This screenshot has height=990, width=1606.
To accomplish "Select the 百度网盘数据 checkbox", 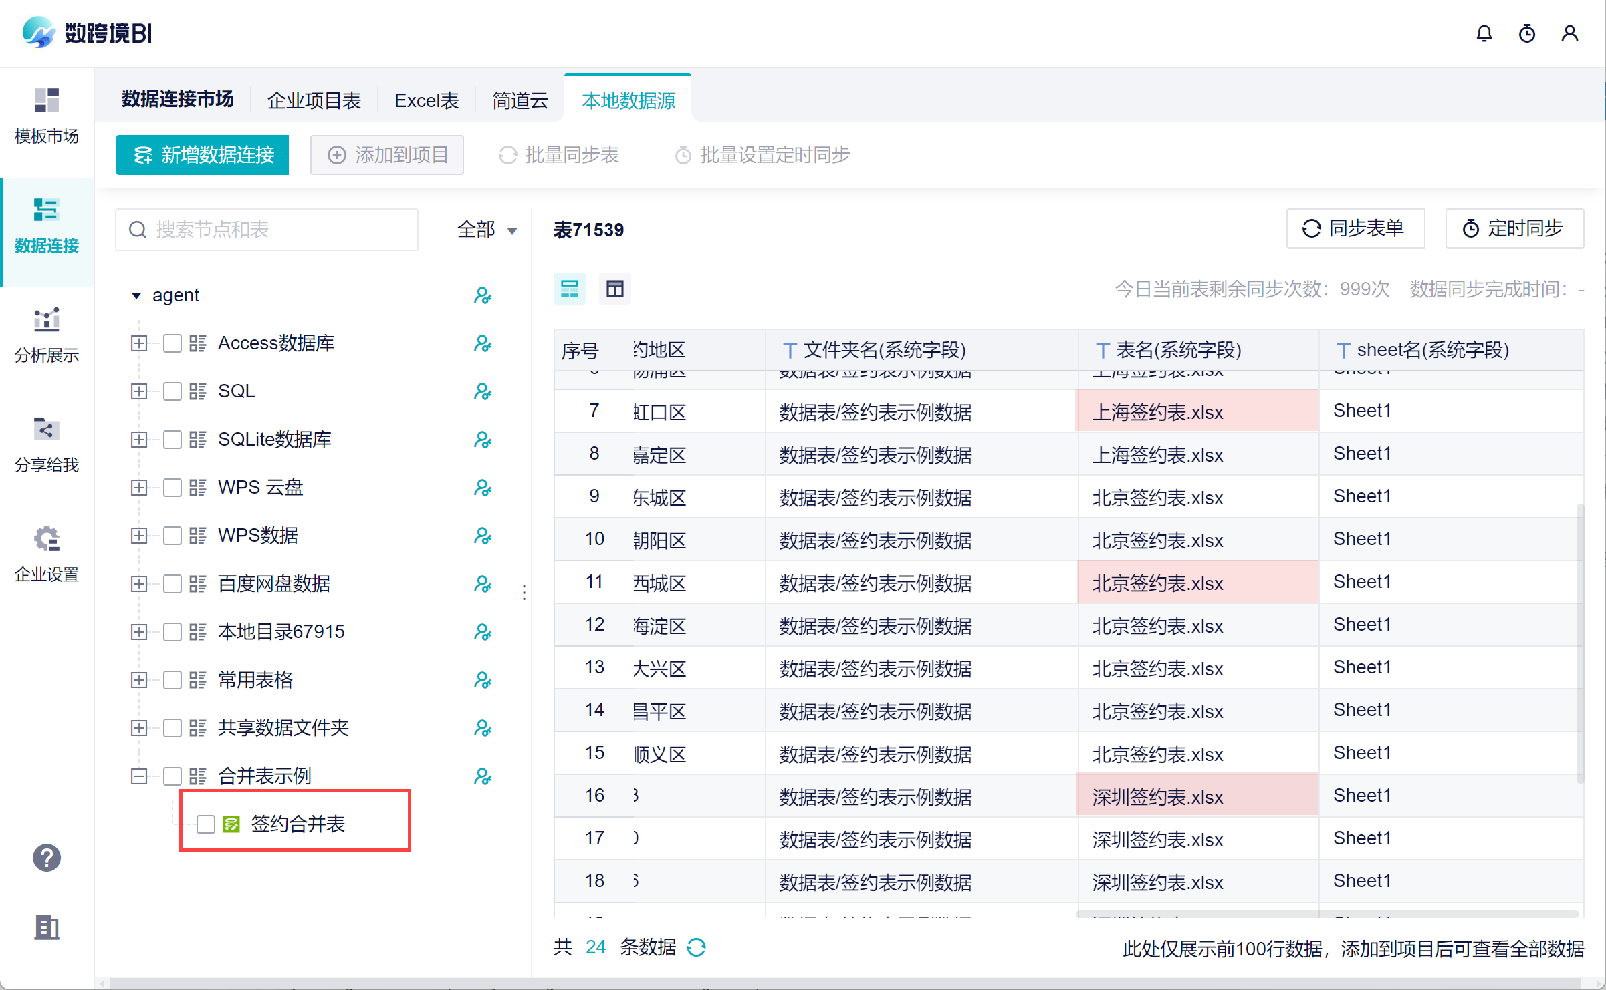I will [x=173, y=584].
